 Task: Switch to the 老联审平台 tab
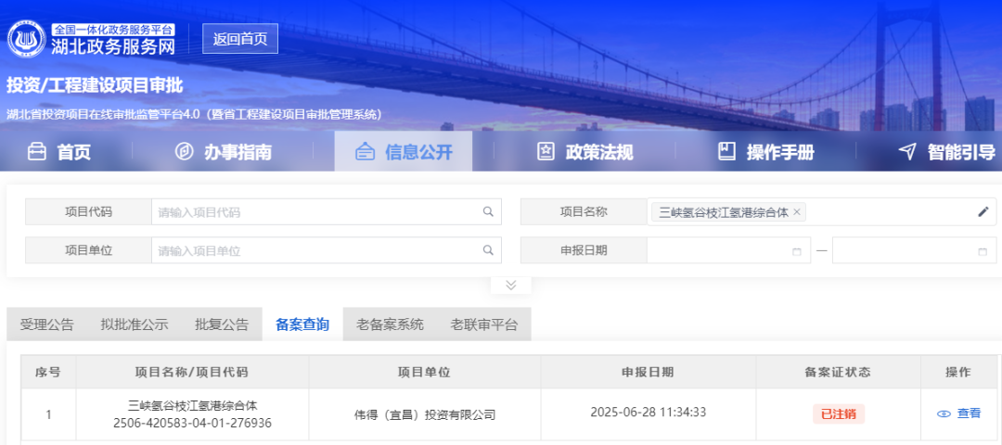pyautogui.click(x=483, y=324)
